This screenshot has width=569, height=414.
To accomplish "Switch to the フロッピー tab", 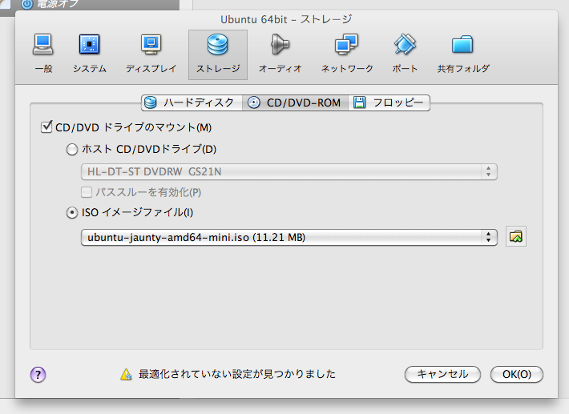I will coord(390,102).
